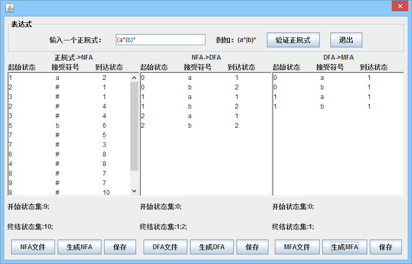Screen dimensions: 412x264
Task: Select NFA row 7 # 5
Action: 69,135
